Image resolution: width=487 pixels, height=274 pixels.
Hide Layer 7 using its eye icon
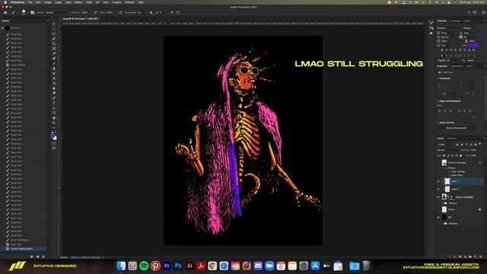tap(438, 181)
